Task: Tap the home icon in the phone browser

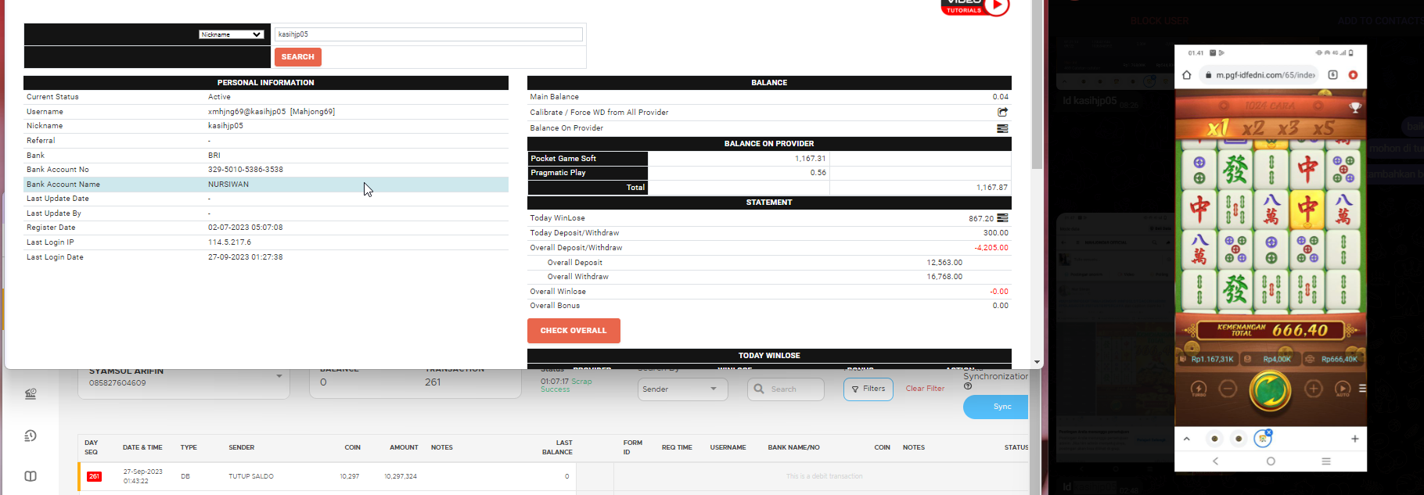Action: (x=1187, y=75)
